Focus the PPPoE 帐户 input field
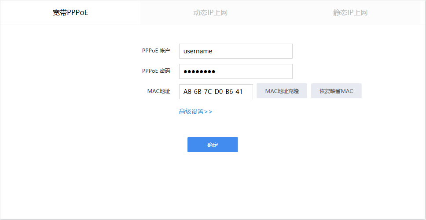Image resolution: width=426 pixels, height=220 pixels. [235, 51]
